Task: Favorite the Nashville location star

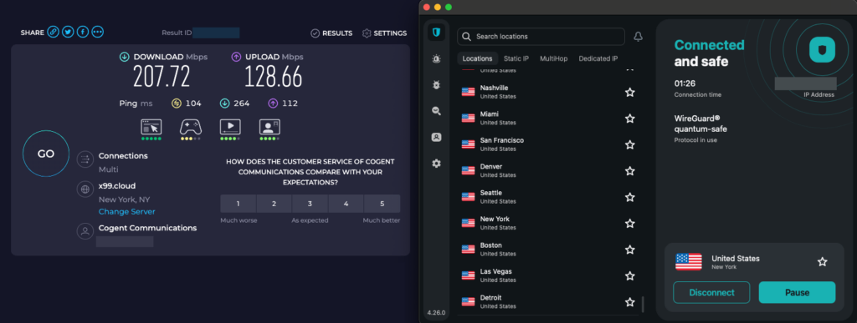Action: [x=629, y=92]
